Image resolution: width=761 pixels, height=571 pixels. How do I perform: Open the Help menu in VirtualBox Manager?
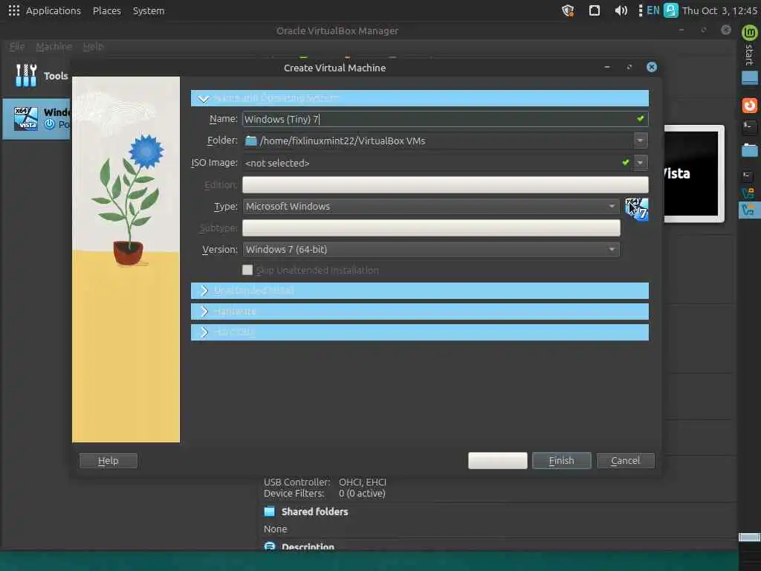pos(93,47)
